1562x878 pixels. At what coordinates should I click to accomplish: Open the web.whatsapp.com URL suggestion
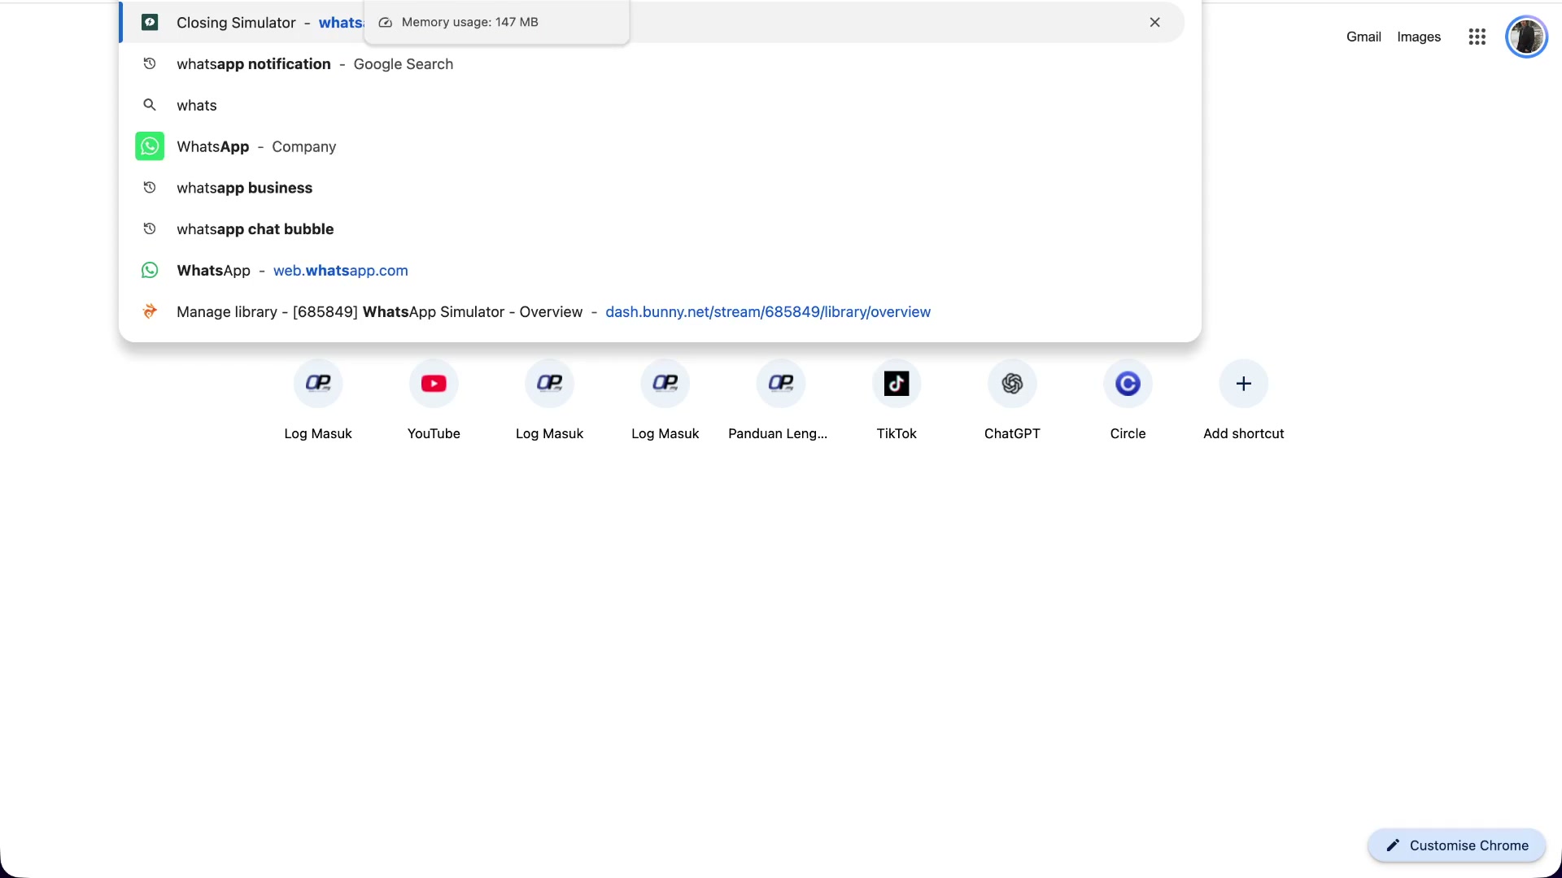(340, 271)
